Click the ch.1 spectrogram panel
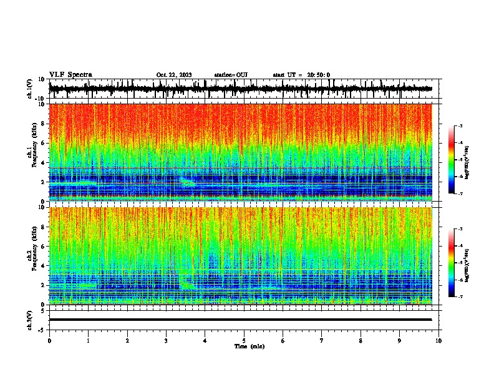 (x=240, y=152)
